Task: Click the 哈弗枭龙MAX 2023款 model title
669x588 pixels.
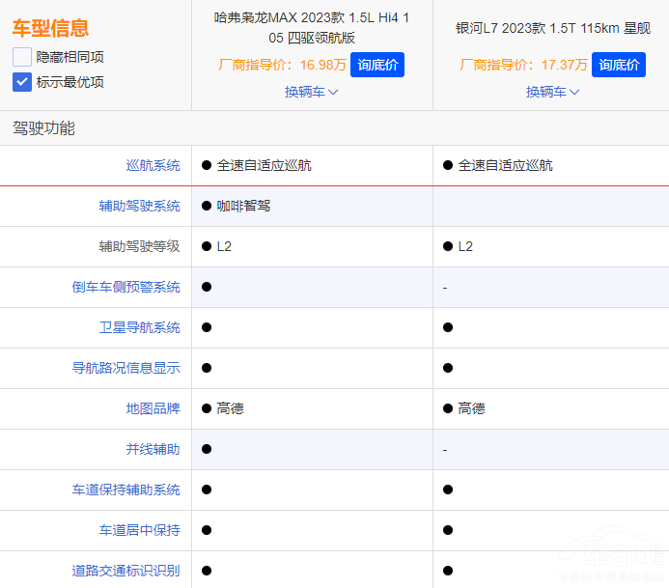Action: (x=311, y=27)
